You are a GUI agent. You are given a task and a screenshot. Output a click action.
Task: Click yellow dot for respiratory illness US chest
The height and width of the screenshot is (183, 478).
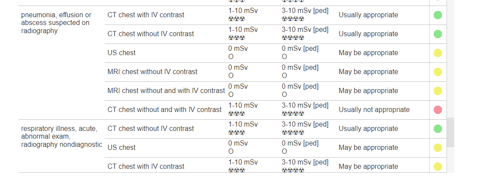coord(438,148)
